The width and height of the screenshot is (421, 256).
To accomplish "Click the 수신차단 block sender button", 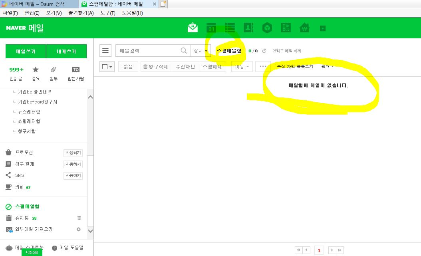I will 185,67.
